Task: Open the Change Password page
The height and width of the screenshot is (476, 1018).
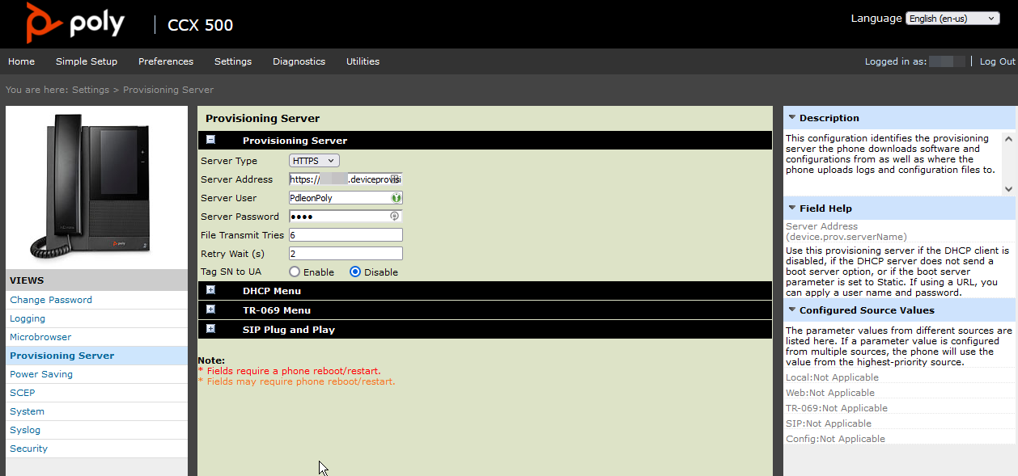Action: (49, 299)
